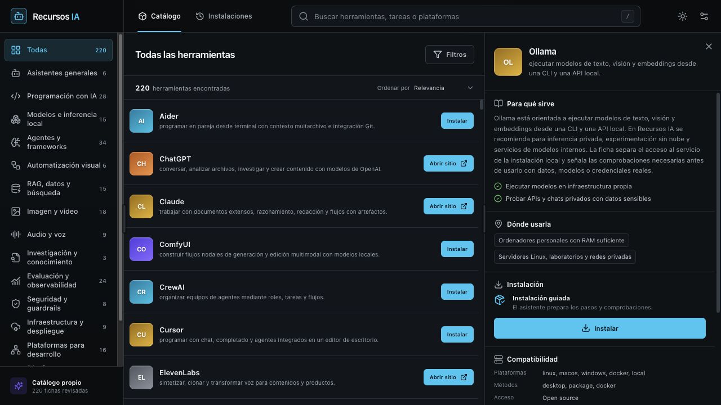
Task: Click the slash shortcut key hint
Action: (627, 16)
